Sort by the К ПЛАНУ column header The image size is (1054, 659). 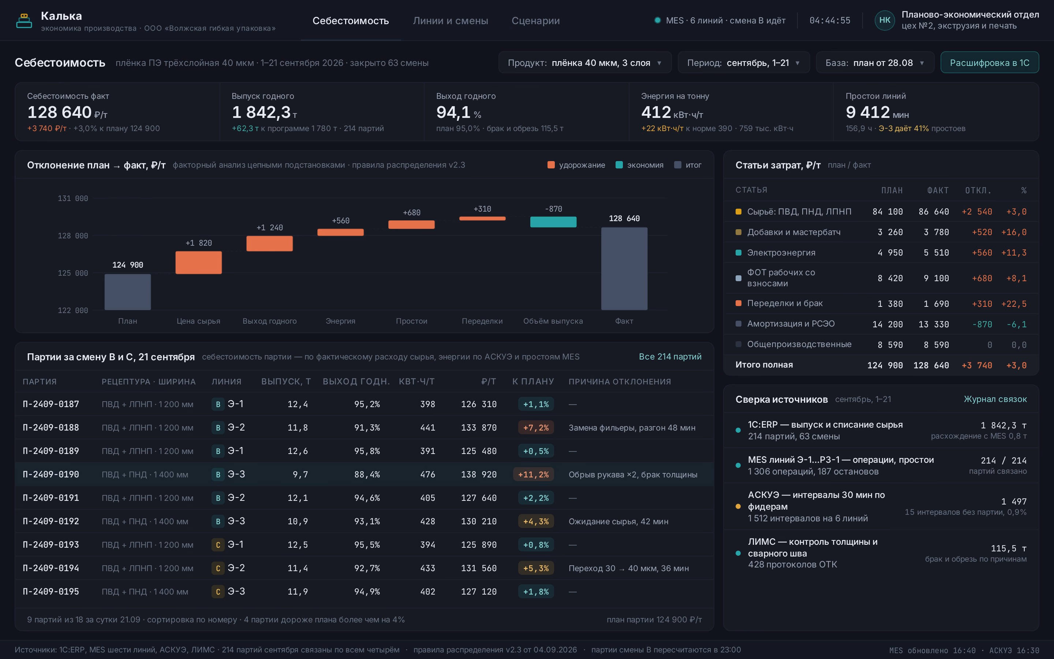coord(533,381)
